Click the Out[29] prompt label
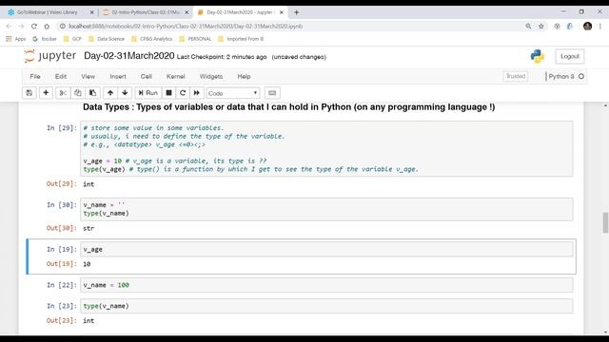This screenshot has height=342, width=609. click(x=61, y=183)
